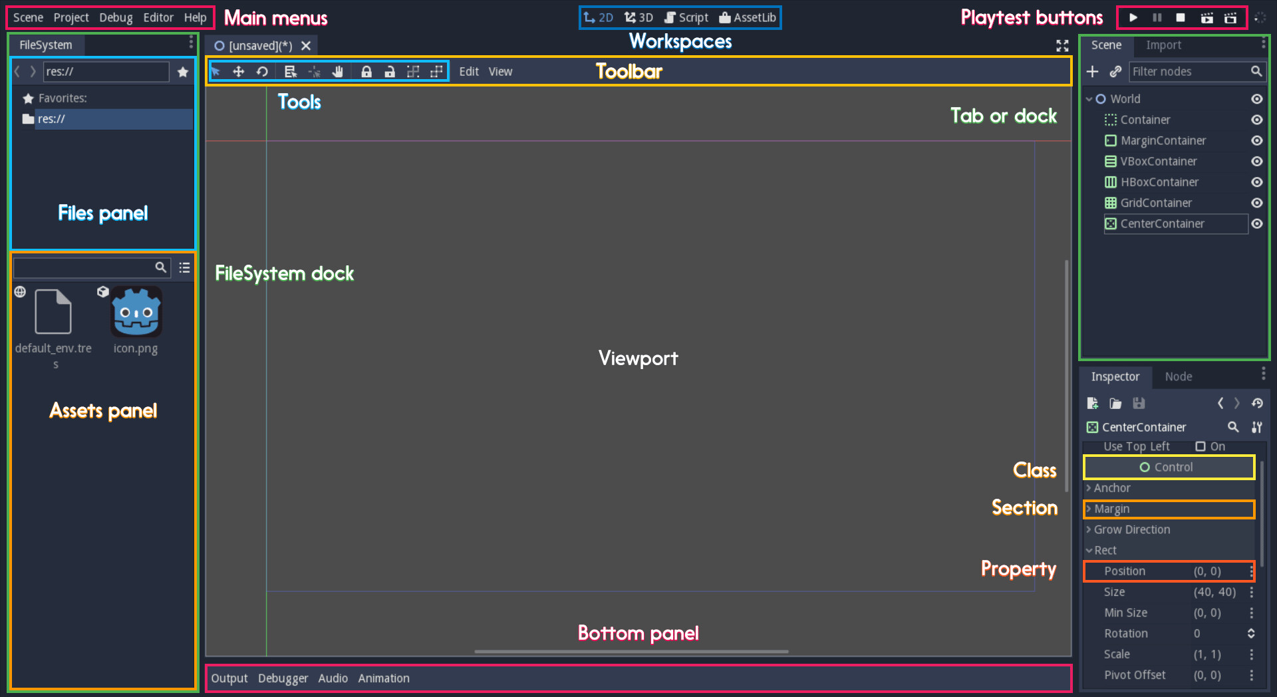Lock the selected object with lock icon
Image resolution: width=1277 pixels, height=697 pixels.
[x=366, y=71]
